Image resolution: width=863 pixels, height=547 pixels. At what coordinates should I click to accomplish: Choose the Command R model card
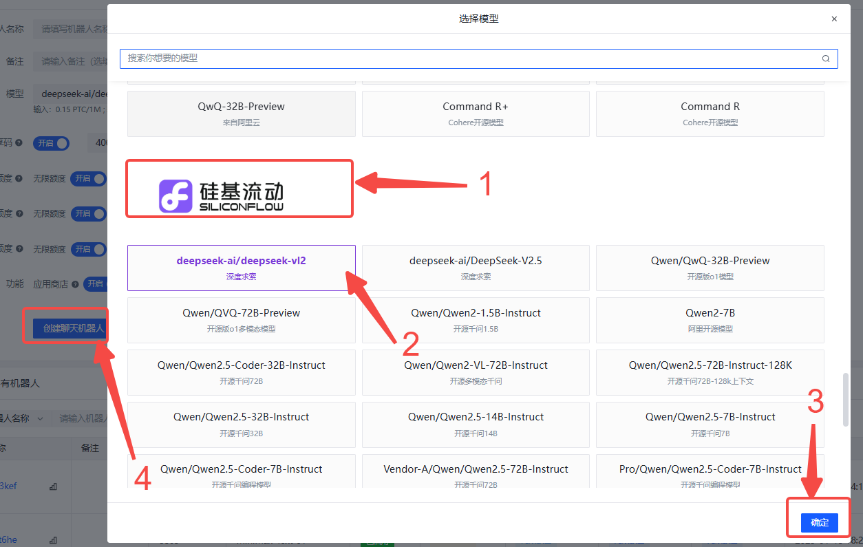pos(710,114)
